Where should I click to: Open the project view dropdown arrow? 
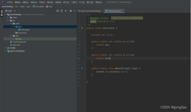point(15,11)
